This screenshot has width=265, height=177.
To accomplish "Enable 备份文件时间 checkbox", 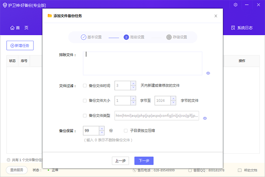I will click(x=85, y=86).
